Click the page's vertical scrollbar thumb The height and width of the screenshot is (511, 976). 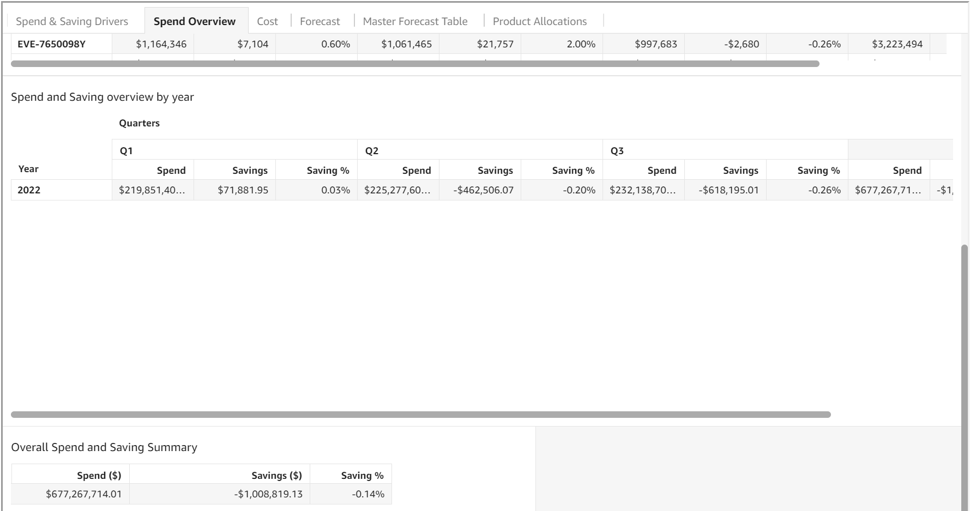(965, 376)
